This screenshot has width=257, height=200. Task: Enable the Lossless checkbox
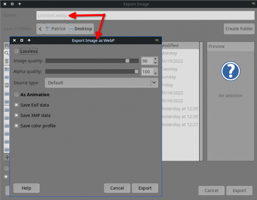pyautogui.click(x=16, y=51)
